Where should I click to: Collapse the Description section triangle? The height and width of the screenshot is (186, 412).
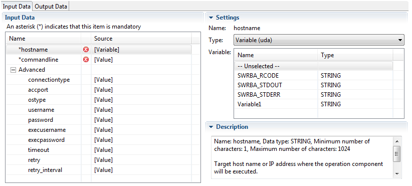tap(211, 127)
